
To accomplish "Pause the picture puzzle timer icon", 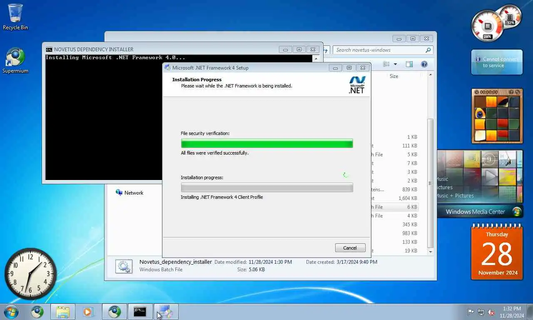I will point(476,92).
